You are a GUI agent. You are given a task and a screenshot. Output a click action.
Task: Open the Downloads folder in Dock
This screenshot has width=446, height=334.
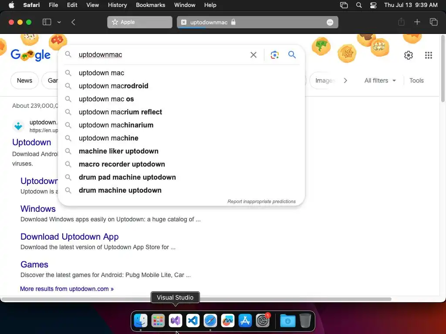click(x=287, y=321)
